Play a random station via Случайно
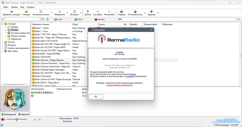Viewport: 242px width, 127px height. click(x=97, y=13)
